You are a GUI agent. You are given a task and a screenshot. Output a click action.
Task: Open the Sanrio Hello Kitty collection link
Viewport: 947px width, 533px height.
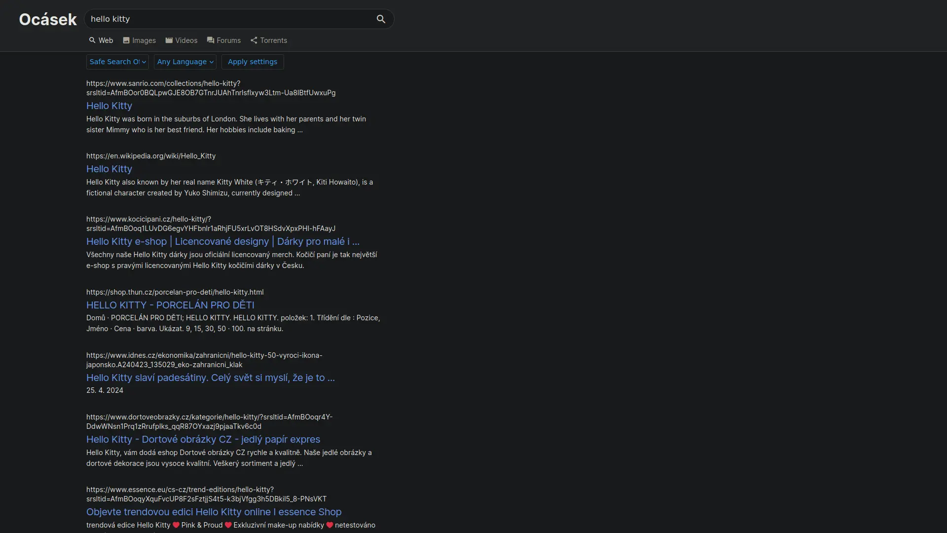click(x=109, y=106)
